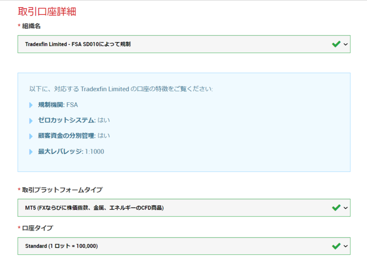The image size is (367, 265).
Task: Click the blue arrow bullet beside 最大レバレッジ
Action: point(31,152)
